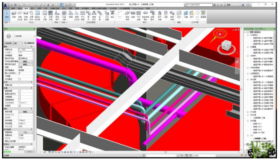Switch to the 插入 ribbon tab
Screen dimensions: 279x160
coord(32,9)
